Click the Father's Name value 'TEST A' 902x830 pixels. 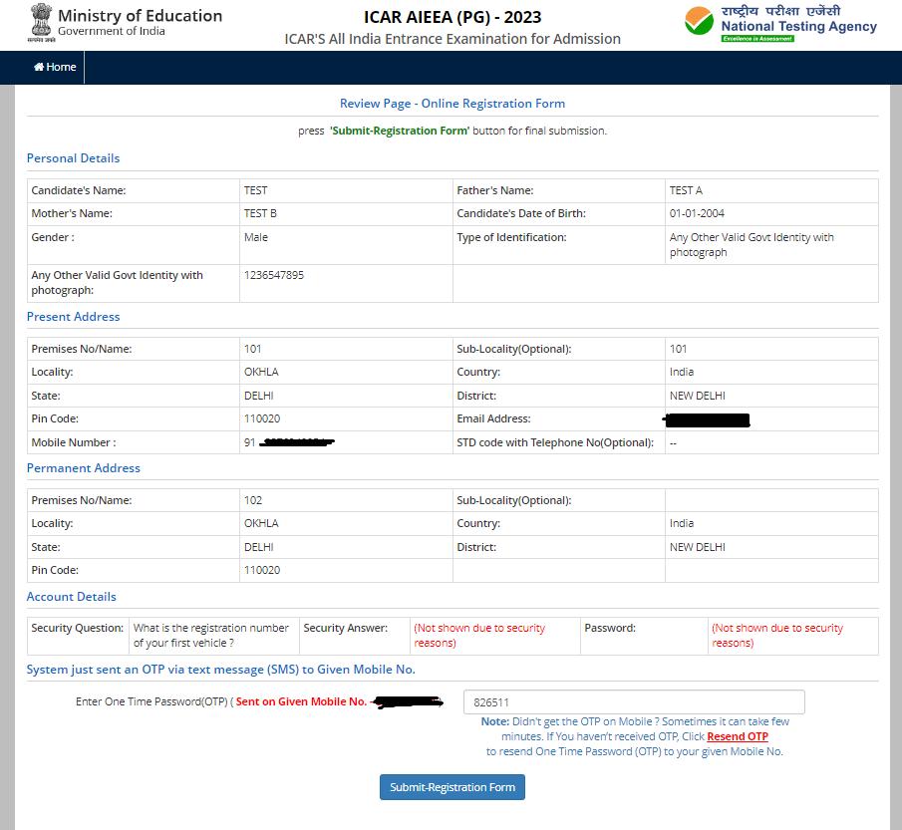686,190
